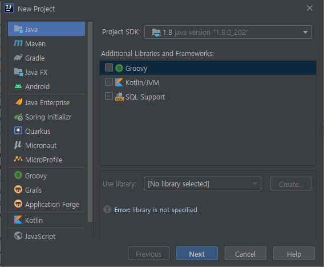Click 'Additional Libraries and Frameworks:' heading

[157, 53]
